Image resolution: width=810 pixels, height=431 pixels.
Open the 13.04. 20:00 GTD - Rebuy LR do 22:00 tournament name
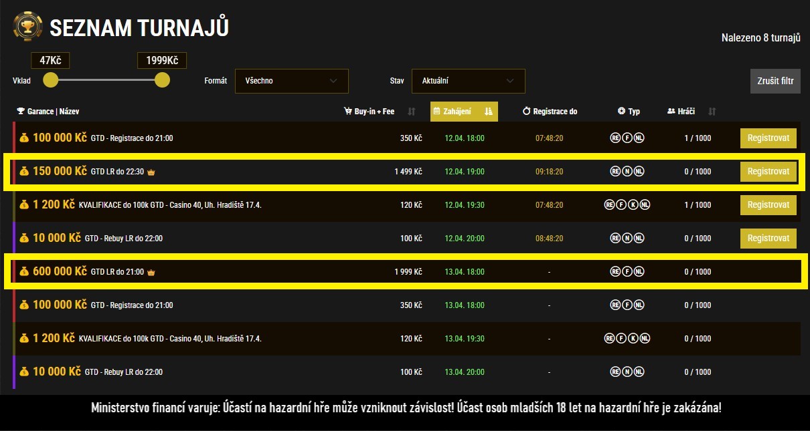click(x=124, y=372)
